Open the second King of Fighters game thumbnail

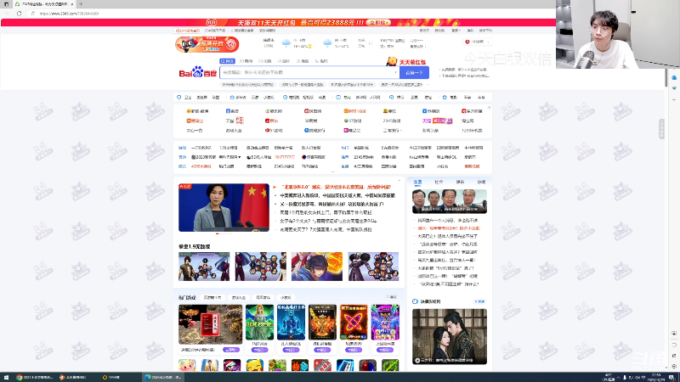pyautogui.click(x=261, y=267)
